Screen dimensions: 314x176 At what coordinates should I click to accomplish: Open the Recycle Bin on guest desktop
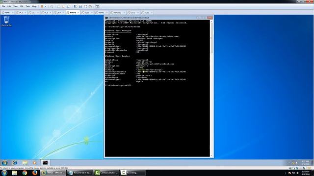(6, 21)
